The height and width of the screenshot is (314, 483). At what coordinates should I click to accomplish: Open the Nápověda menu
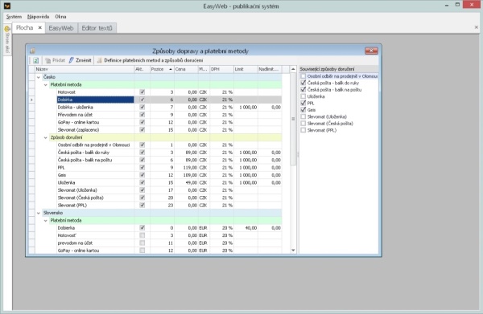click(x=38, y=17)
